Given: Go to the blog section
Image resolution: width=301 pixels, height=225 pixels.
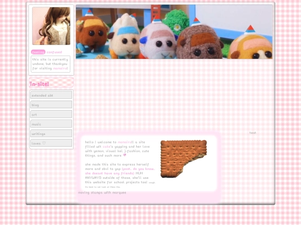Looking at the screenshot, I should pyautogui.click(x=51, y=104).
